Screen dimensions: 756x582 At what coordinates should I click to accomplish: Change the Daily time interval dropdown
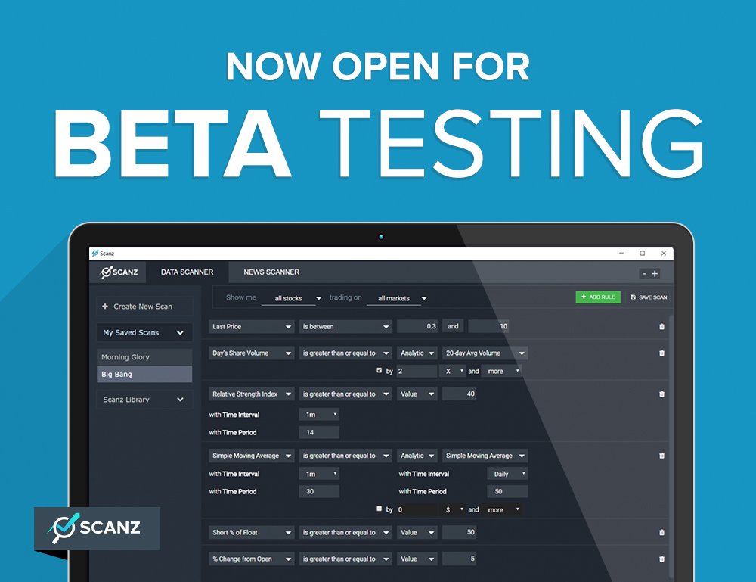pyautogui.click(x=507, y=474)
